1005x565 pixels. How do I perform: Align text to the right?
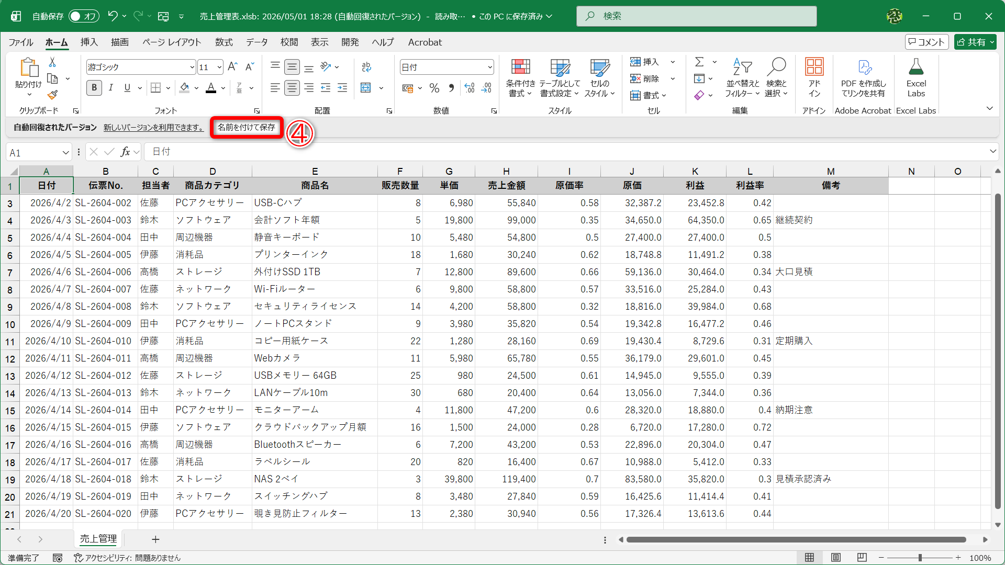coord(309,88)
